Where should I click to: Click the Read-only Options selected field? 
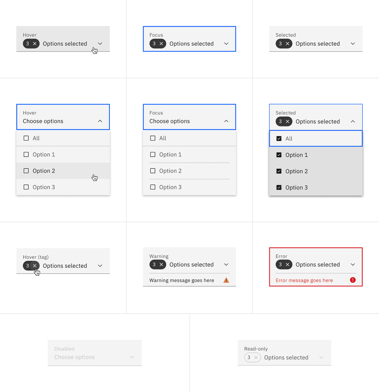pos(286,358)
